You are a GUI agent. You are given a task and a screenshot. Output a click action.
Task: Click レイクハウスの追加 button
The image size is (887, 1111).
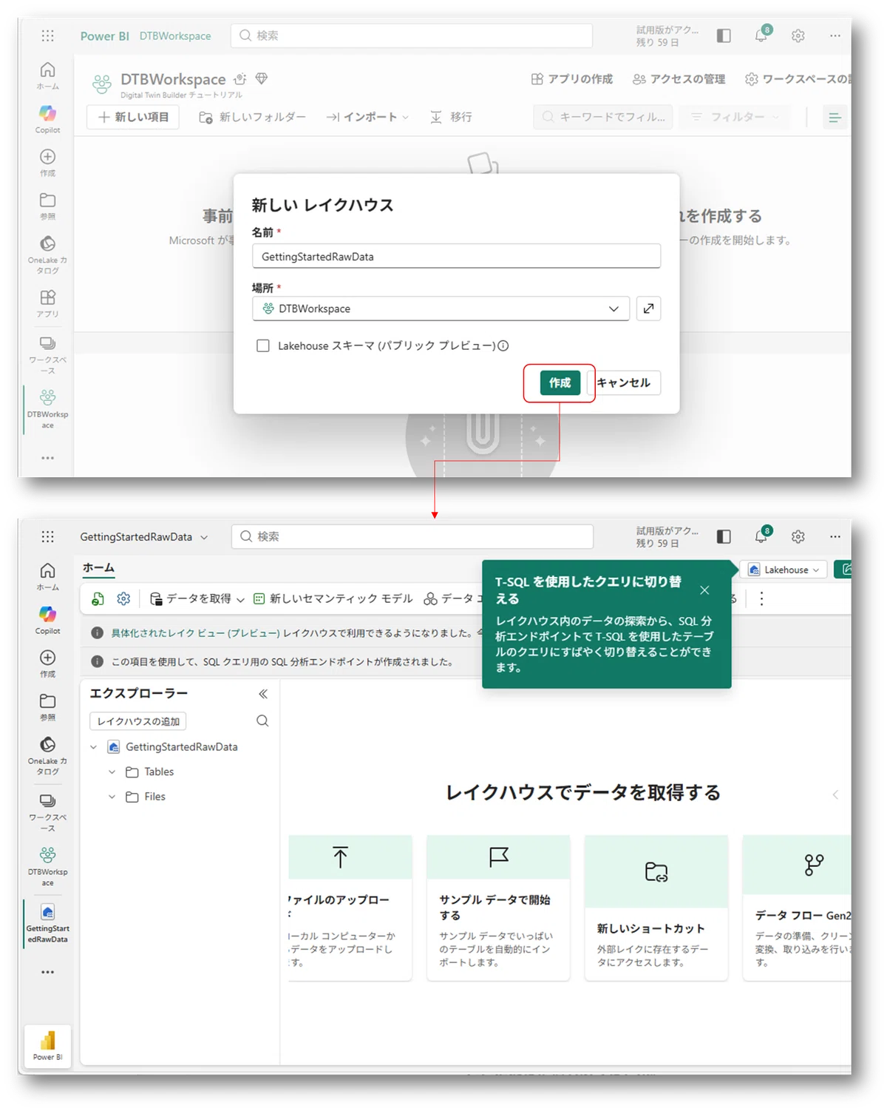click(x=138, y=721)
